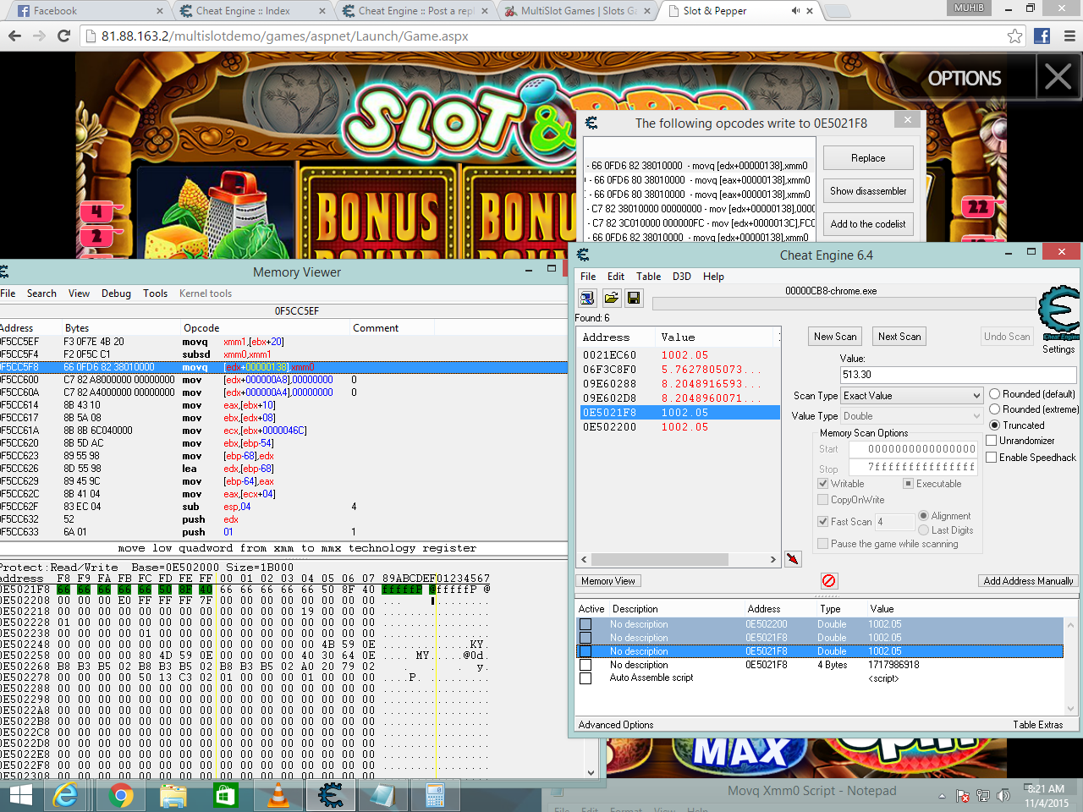Open the Debug menu in Memory Viewer
The image size is (1083, 812).
click(117, 294)
